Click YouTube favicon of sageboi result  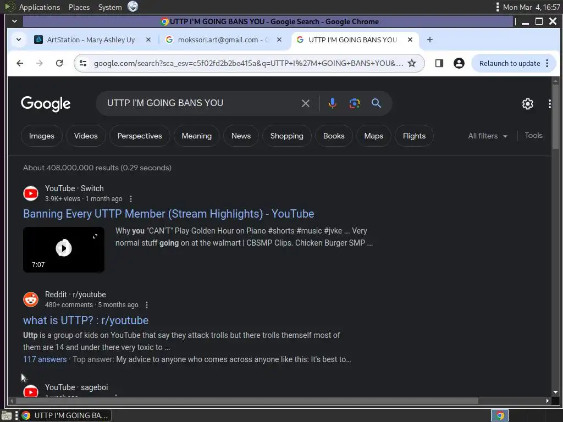(x=31, y=391)
